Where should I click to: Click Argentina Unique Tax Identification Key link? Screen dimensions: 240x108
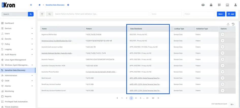pyautogui.click(x=57, y=41)
